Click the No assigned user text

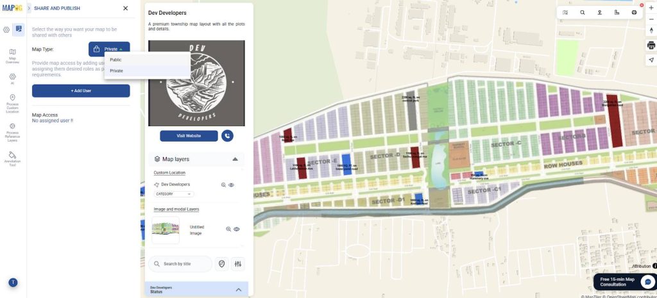53,120
